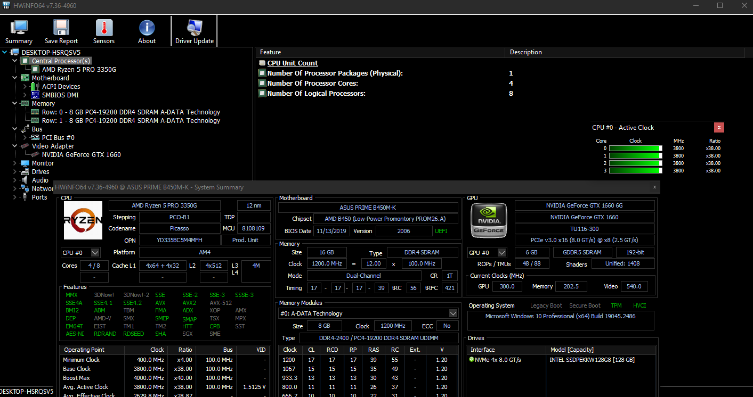Select the CPU Unit Count feature entry

click(292, 63)
